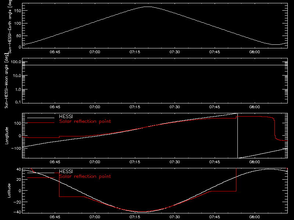Click the 0.1 tick on Moon angle axis
This screenshot has width=294, height=220.
[x=18, y=102]
